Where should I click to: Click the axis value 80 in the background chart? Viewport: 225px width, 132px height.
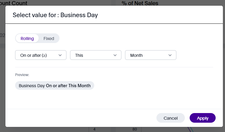pos(134,130)
